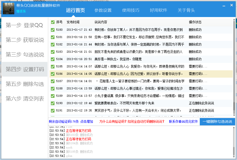Click the 发布时间 column header
The image size is (237, 160).
(73, 22)
